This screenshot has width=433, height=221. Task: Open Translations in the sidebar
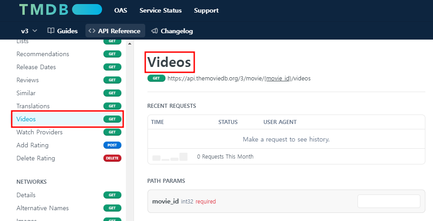click(69, 106)
